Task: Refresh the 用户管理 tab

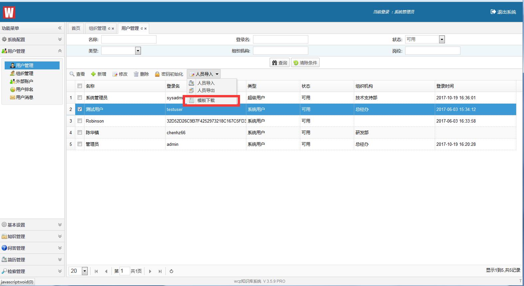Action: (x=141, y=29)
